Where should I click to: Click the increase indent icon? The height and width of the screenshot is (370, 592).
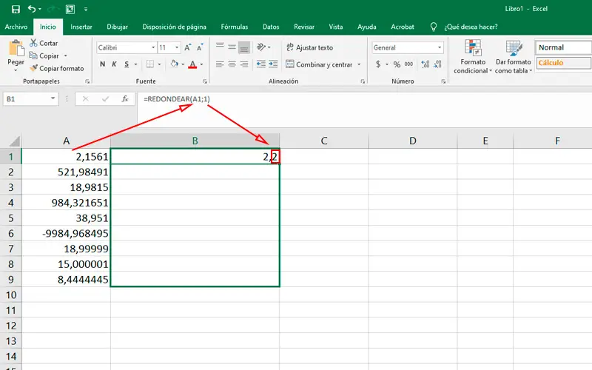273,64
